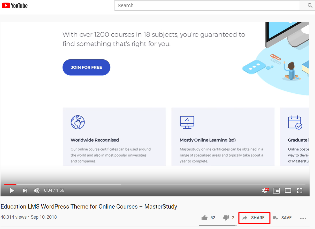Save the video to a playlist

click(x=282, y=218)
